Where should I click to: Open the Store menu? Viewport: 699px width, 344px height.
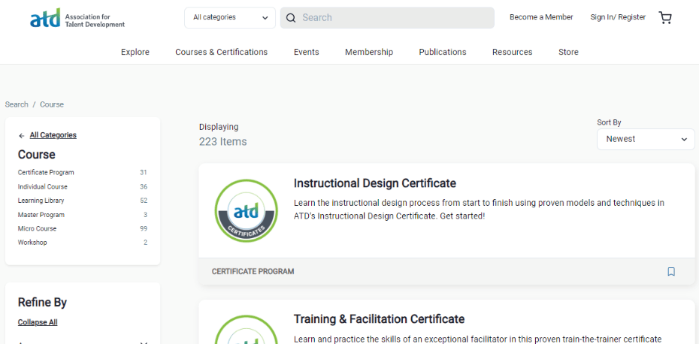click(x=568, y=52)
